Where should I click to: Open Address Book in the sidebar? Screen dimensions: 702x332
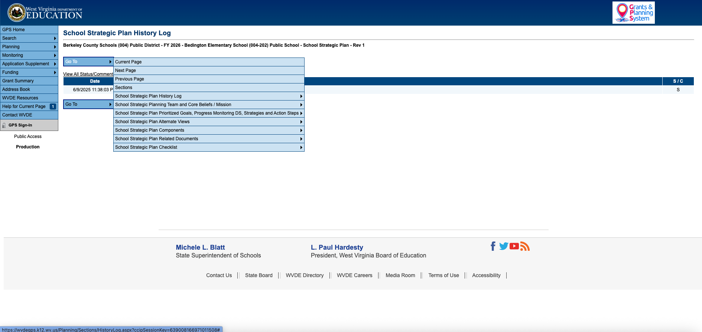pyautogui.click(x=29, y=89)
